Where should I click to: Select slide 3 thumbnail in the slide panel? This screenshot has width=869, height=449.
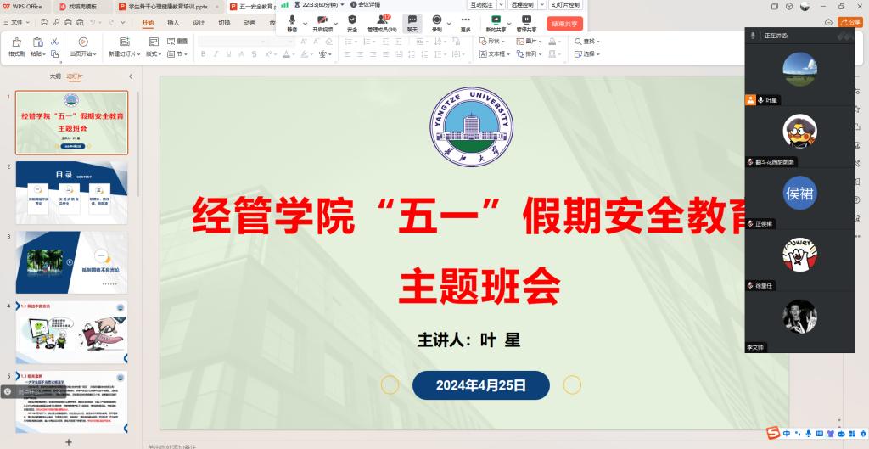72,261
